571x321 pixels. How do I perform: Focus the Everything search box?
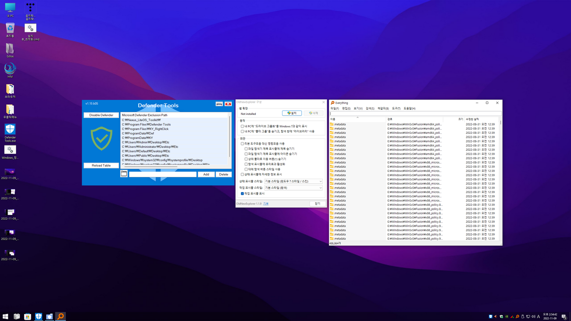[416, 114]
